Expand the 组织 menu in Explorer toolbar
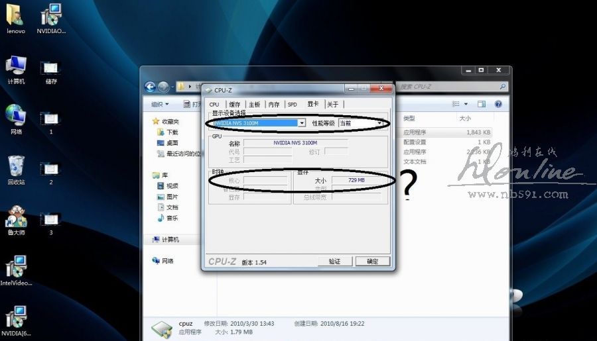This screenshot has height=341, width=597. coord(160,104)
